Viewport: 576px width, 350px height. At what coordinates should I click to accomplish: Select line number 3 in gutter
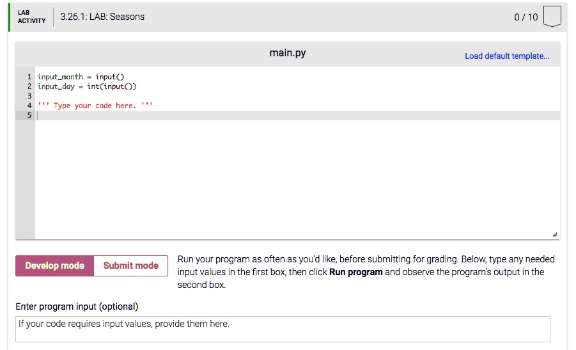click(x=29, y=96)
